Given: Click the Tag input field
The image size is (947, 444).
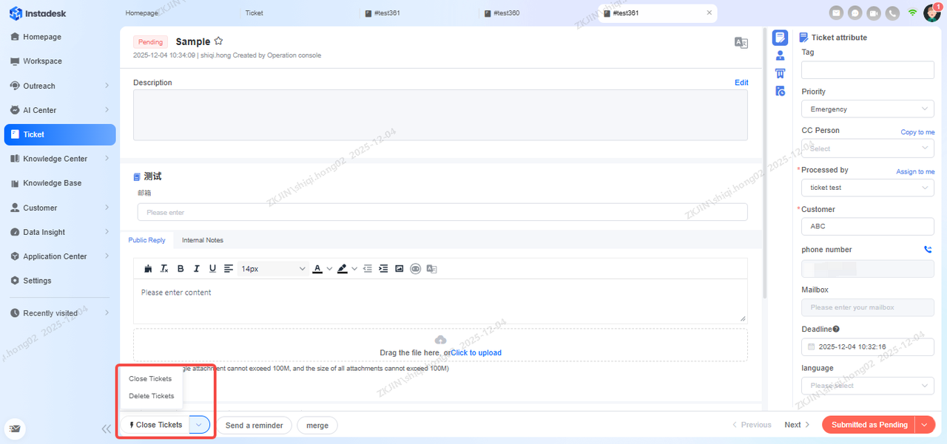Looking at the screenshot, I should coord(867,70).
